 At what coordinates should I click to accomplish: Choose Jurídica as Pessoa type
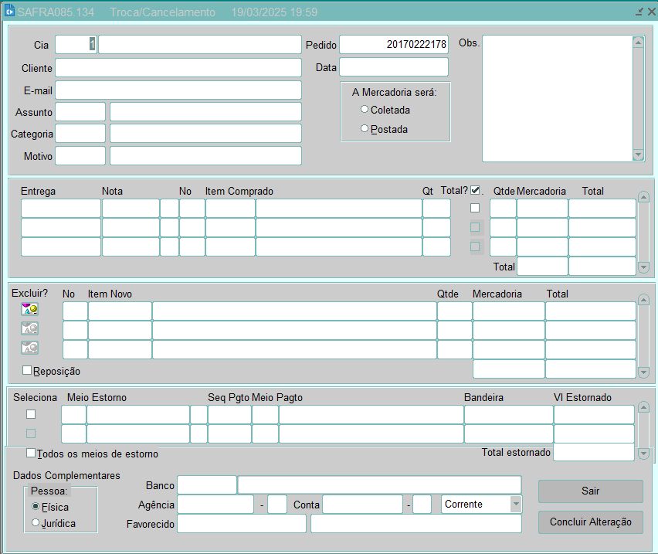point(36,523)
